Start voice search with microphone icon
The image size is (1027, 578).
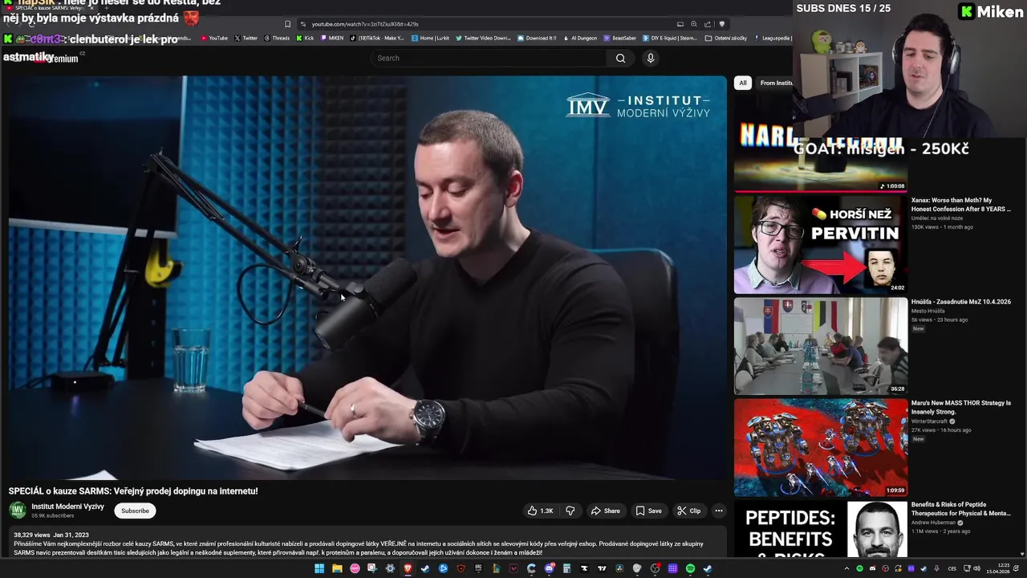click(x=651, y=58)
